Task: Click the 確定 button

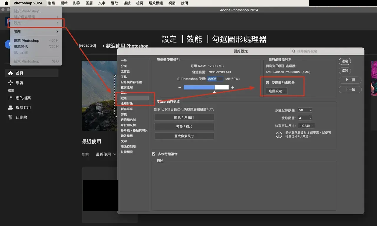Action: [x=345, y=61]
